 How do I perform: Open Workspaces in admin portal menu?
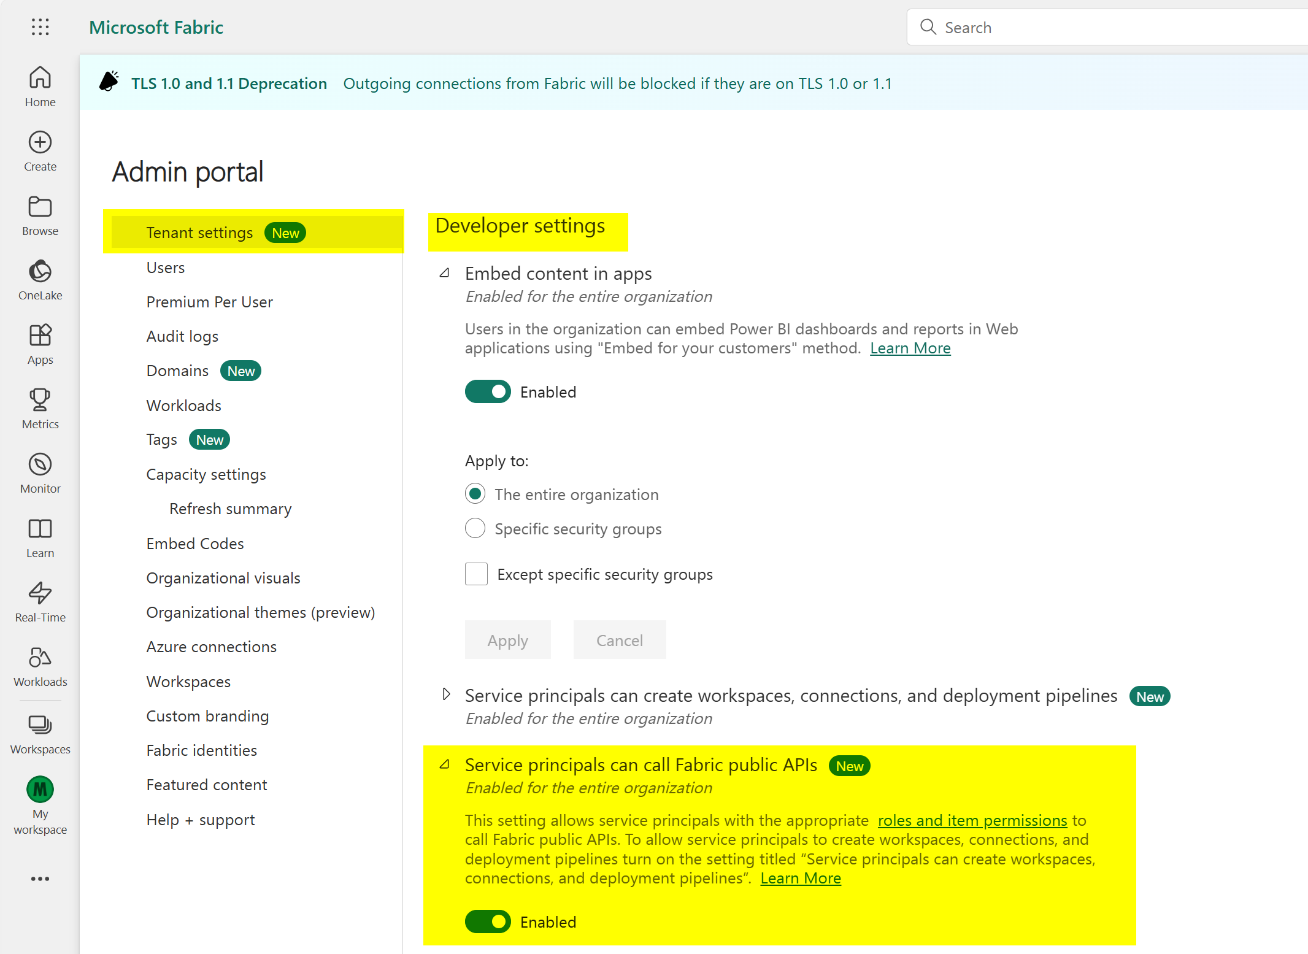188,682
